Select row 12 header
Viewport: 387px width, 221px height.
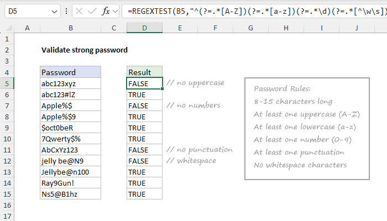6,161
